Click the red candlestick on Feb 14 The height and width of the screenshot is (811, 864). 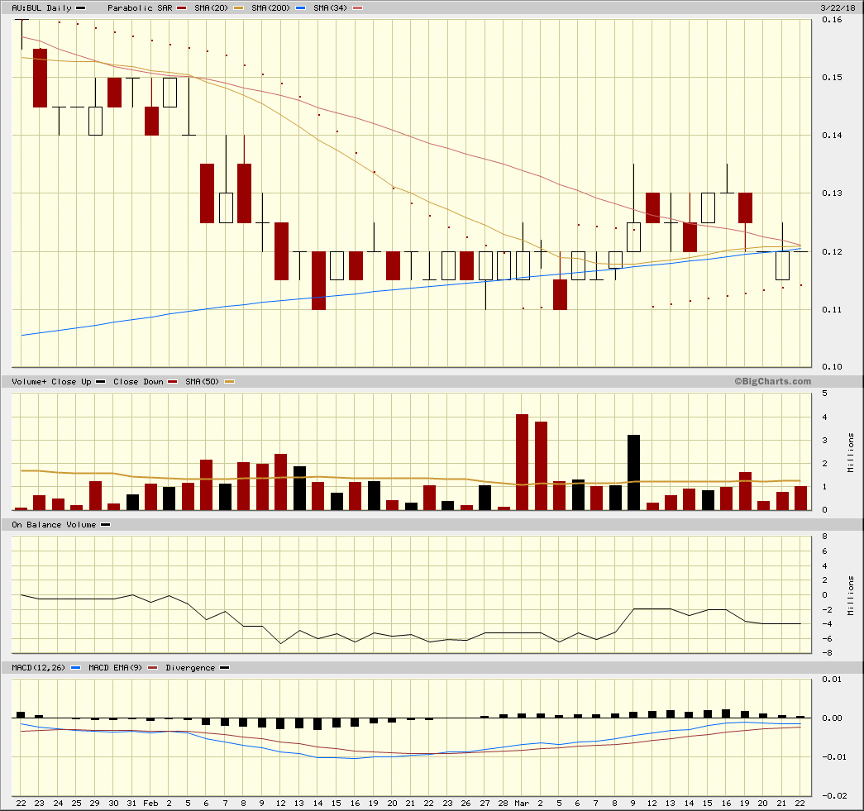(318, 280)
